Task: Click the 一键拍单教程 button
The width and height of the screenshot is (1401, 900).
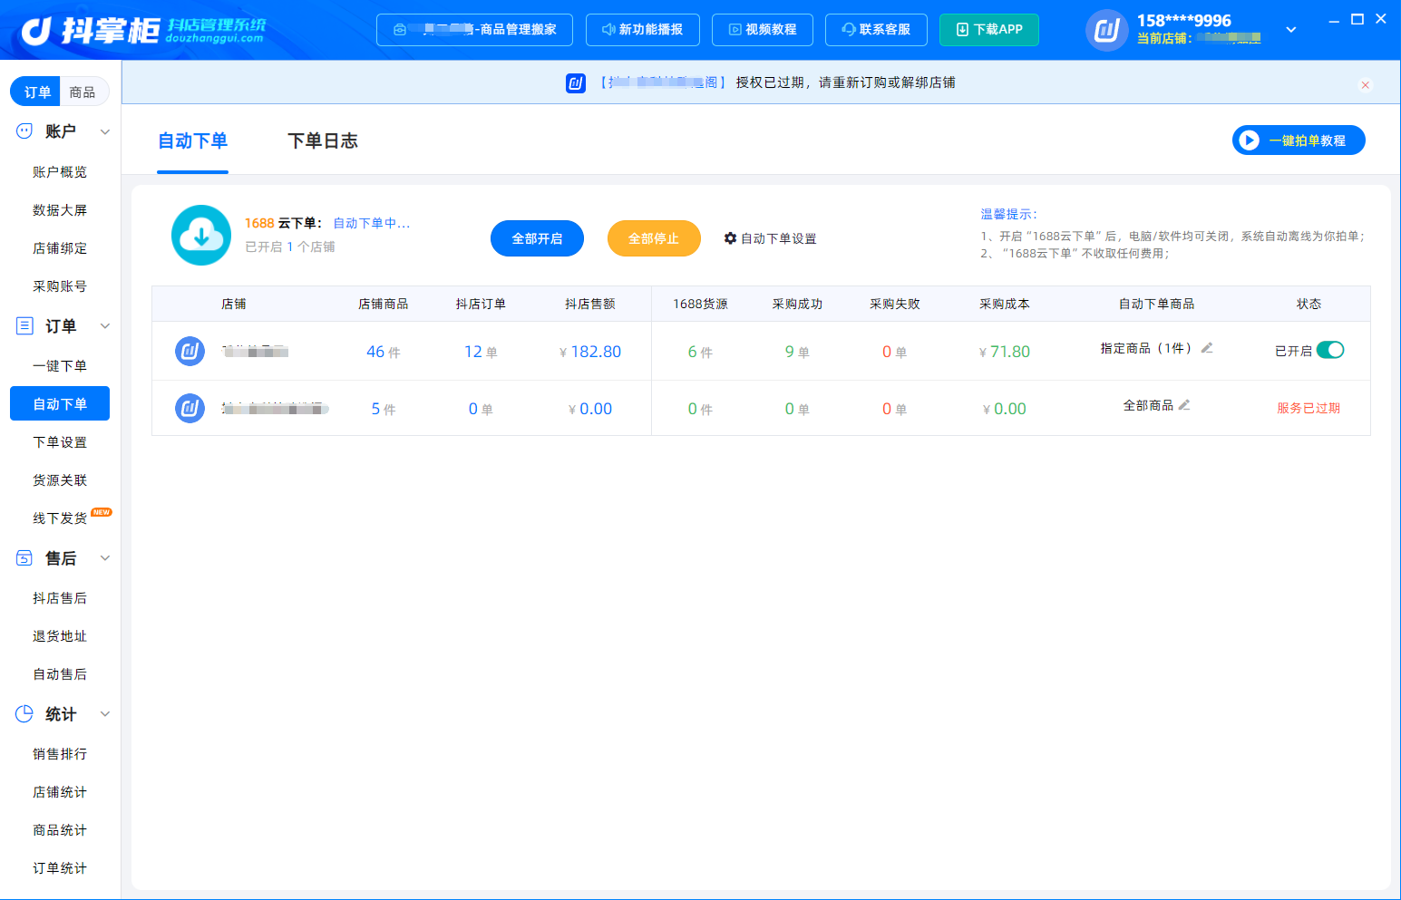Action: coord(1299,140)
